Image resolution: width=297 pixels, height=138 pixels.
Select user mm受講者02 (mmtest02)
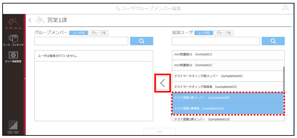[228, 65]
